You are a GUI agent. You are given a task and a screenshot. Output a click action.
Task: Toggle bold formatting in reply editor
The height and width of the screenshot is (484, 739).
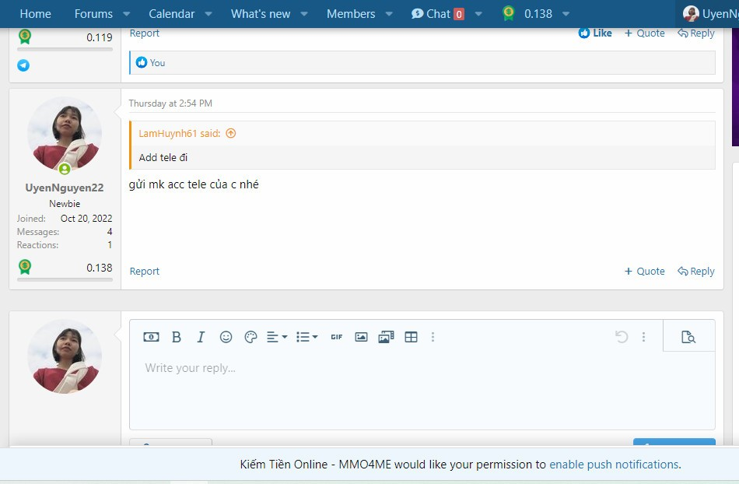[x=177, y=337]
